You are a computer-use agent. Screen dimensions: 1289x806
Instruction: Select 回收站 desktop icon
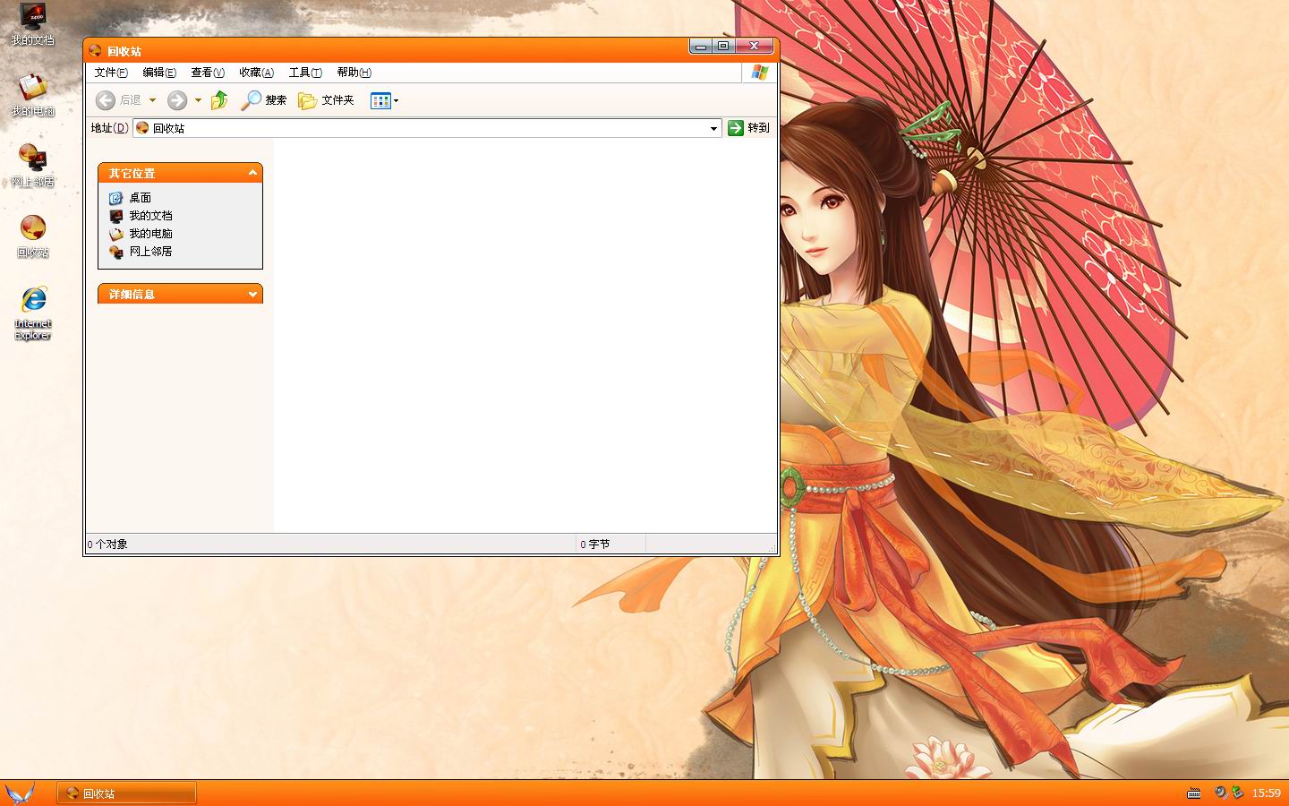(x=33, y=236)
